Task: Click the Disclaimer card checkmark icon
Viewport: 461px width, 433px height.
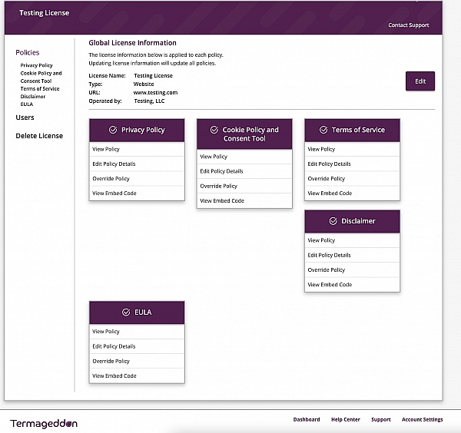Action: click(333, 221)
